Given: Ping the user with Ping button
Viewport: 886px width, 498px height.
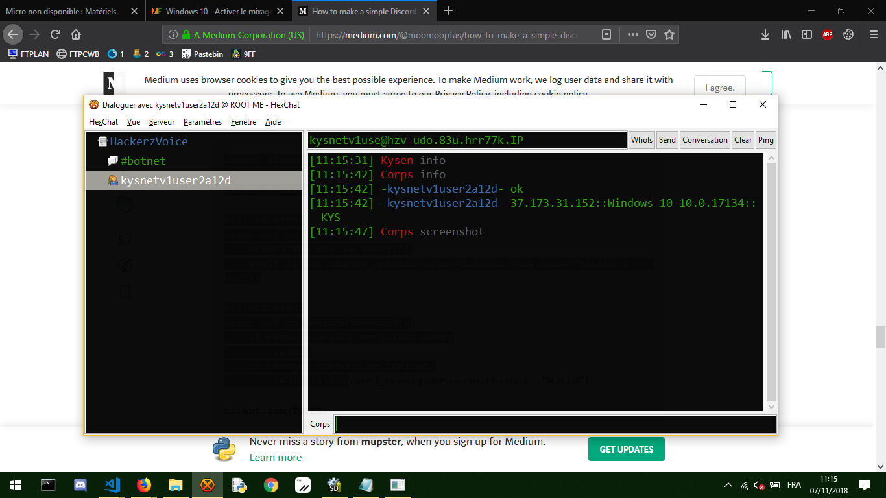Looking at the screenshot, I should click(x=765, y=140).
